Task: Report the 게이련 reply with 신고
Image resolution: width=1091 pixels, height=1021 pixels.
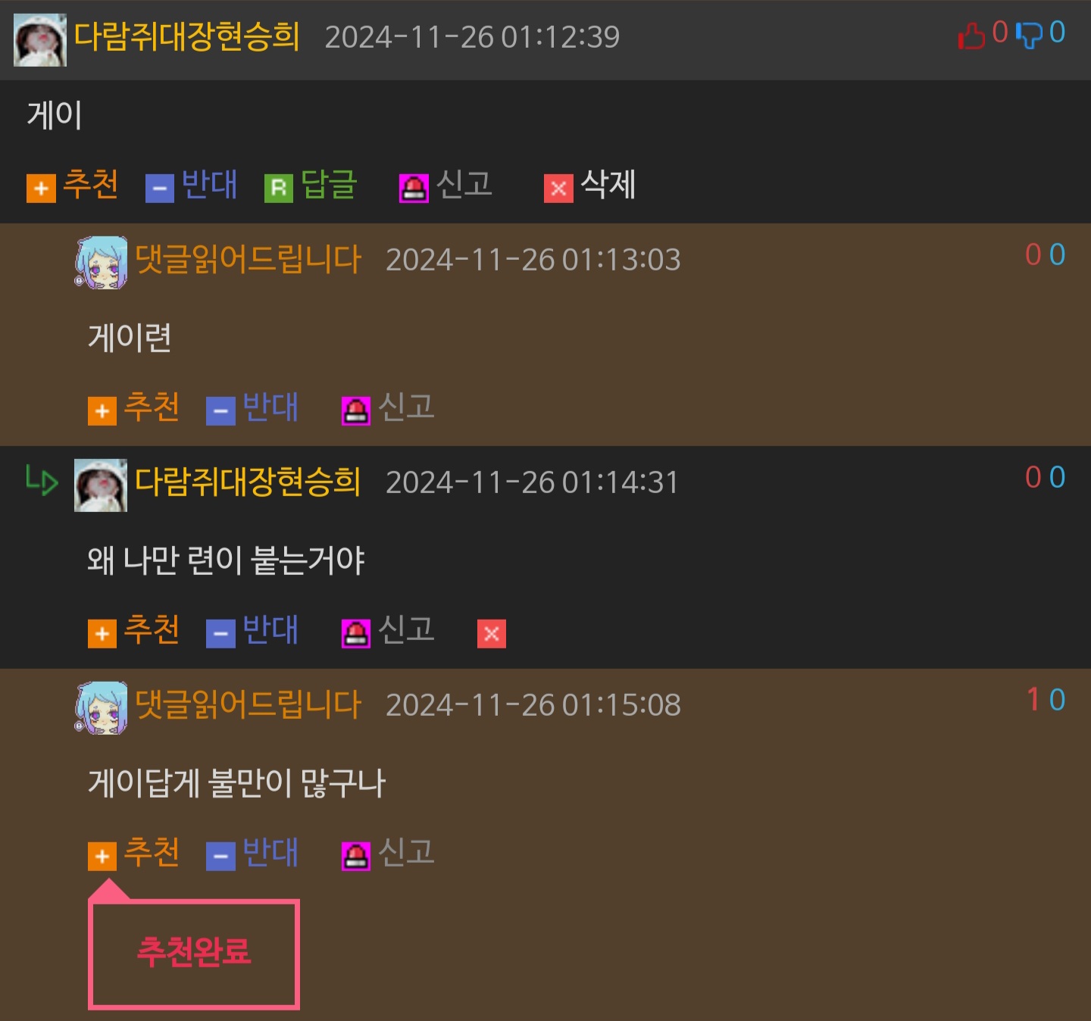Action: [x=388, y=408]
